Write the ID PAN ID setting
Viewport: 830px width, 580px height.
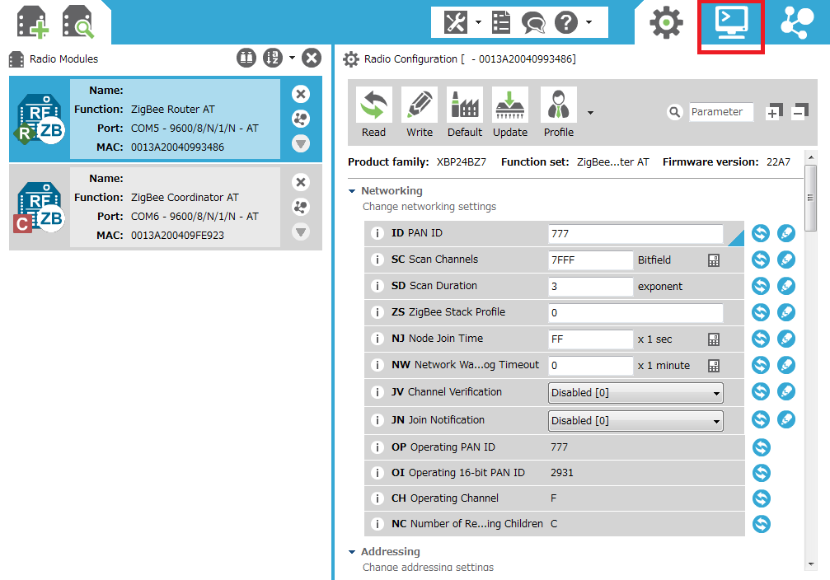tap(786, 233)
